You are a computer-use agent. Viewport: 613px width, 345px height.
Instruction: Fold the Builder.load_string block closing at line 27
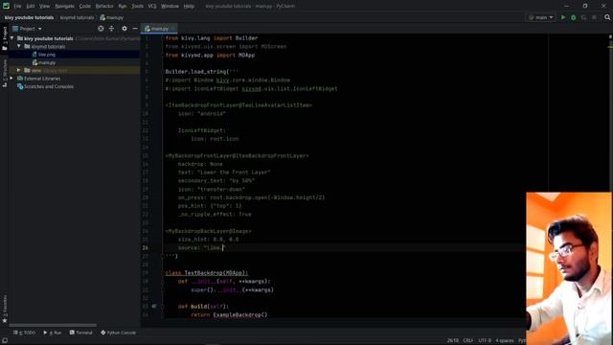click(163, 256)
